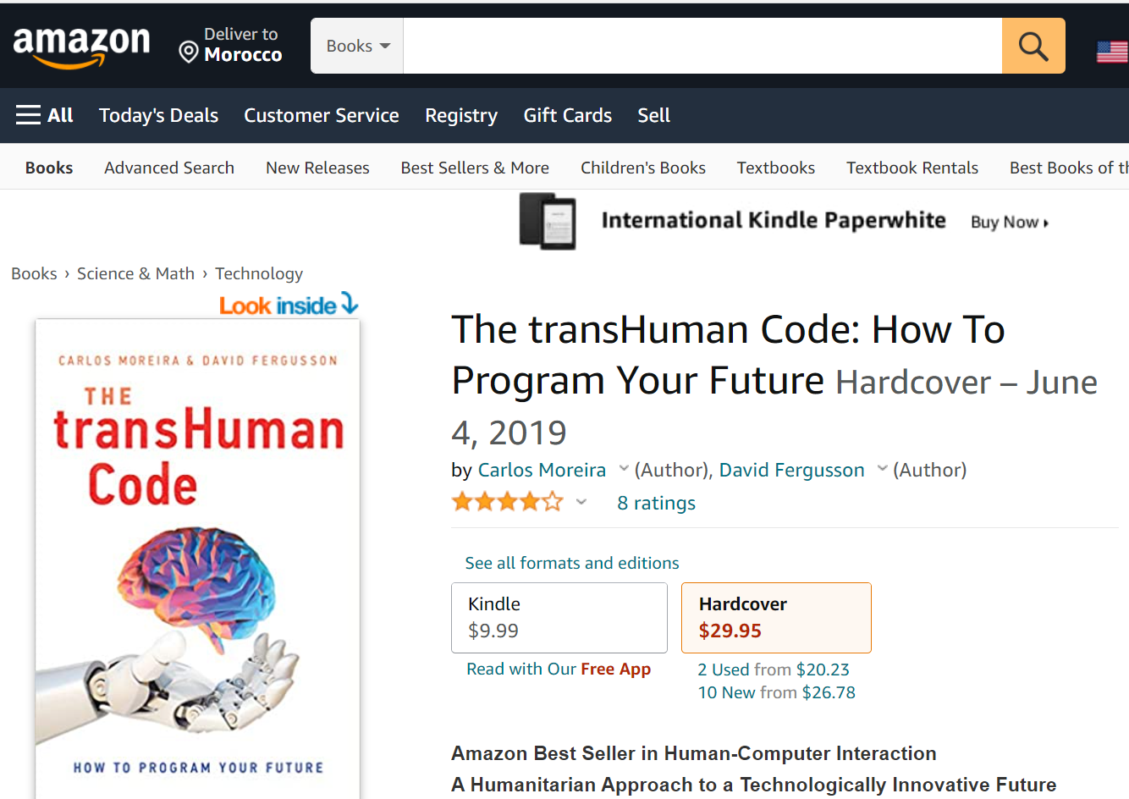This screenshot has height=799, width=1129.
Task: Open Today's Deals in navigation bar
Action: [x=158, y=115]
